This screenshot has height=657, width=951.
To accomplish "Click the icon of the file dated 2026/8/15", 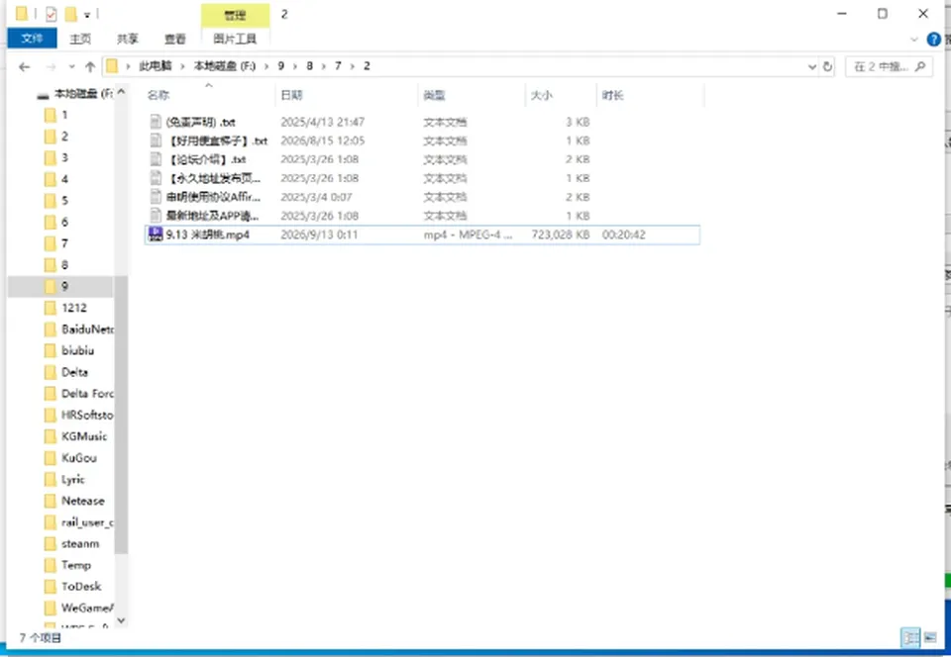I will click(x=156, y=141).
